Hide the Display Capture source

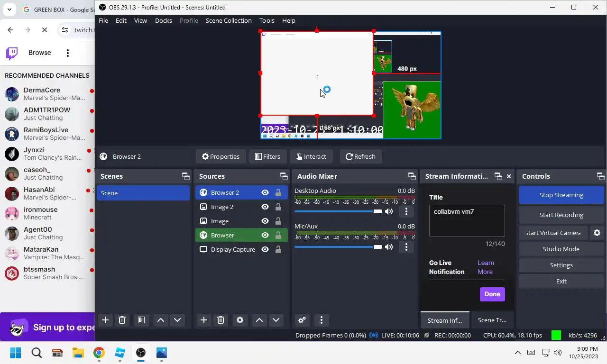point(265,249)
